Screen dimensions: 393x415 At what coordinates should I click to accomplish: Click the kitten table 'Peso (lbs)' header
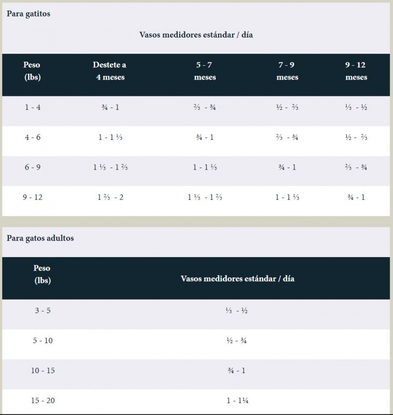(32, 71)
